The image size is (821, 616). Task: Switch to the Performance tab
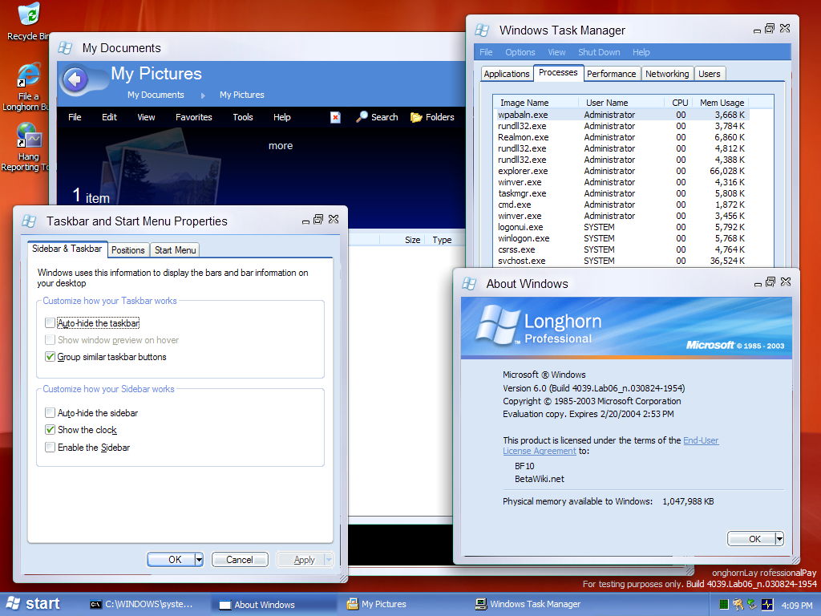pyautogui.click(x=611, y=74)
